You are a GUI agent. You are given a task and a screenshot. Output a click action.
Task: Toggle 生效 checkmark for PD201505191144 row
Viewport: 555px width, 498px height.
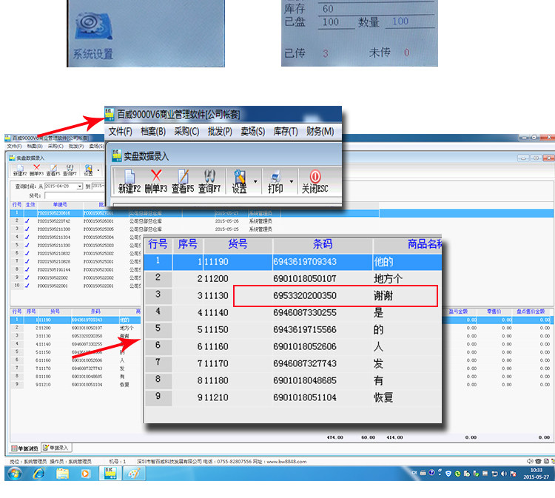point(27,269)
